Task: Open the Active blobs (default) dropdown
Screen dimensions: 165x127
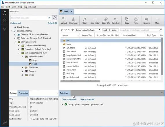Action: pyautogui.click(x=88, y=30)
